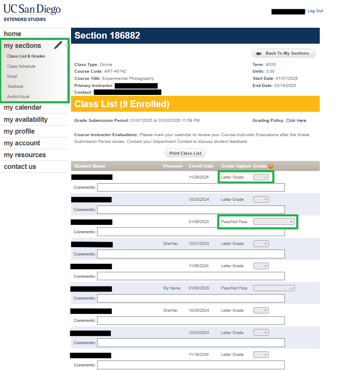Click the orange Grade help question icon

coord(271,166)
